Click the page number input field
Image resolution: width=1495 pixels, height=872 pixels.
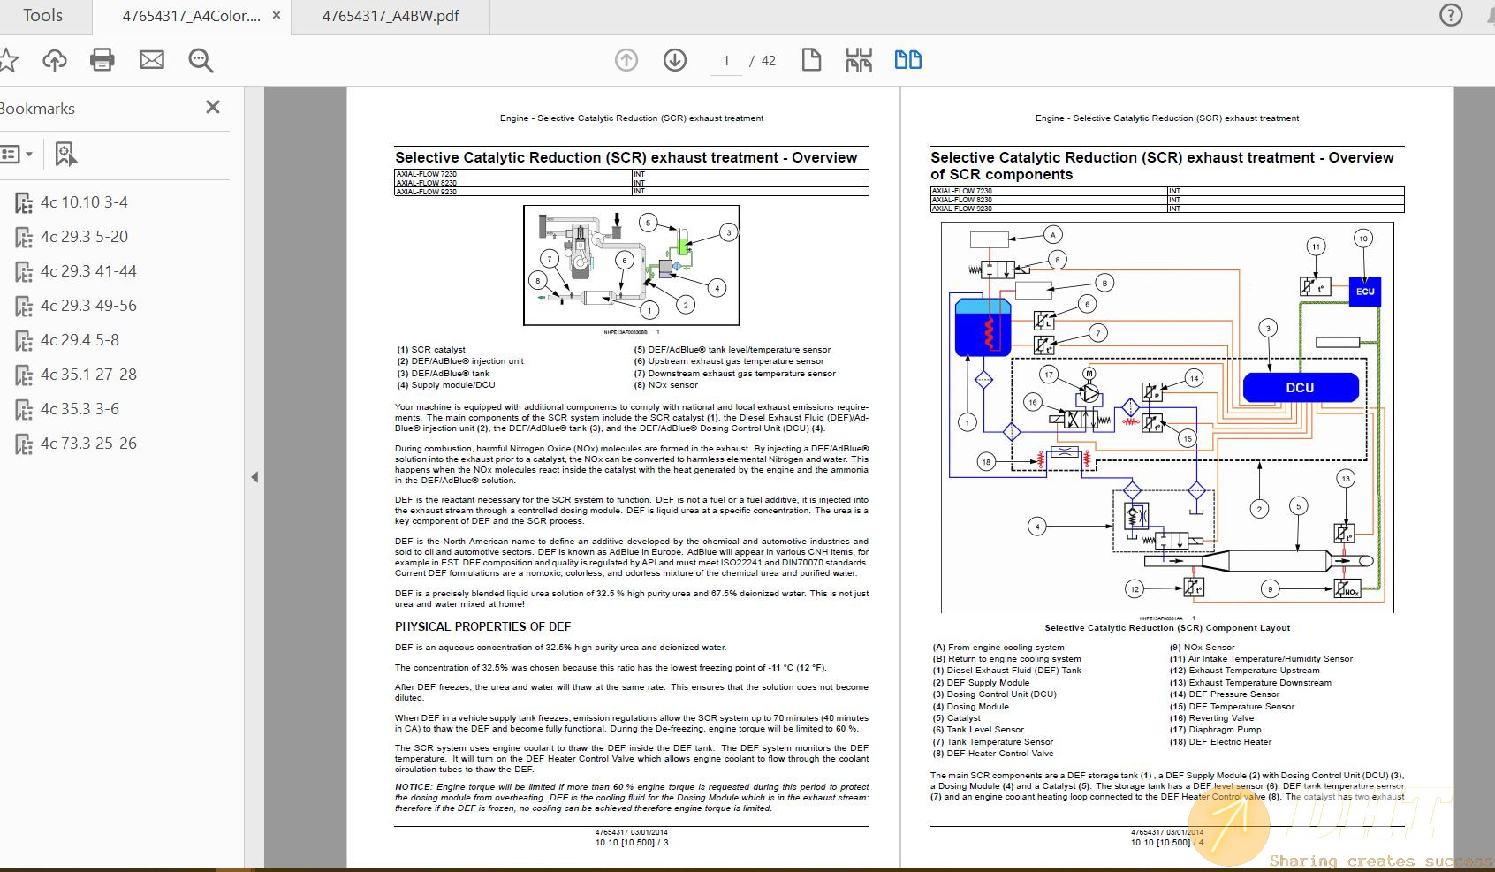[x=726, y=61]
